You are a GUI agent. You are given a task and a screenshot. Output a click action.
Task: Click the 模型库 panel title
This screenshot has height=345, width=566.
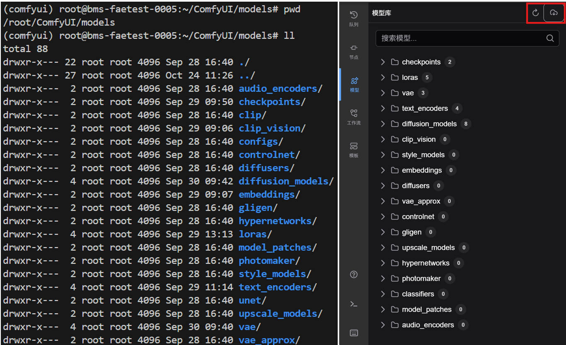382,13
